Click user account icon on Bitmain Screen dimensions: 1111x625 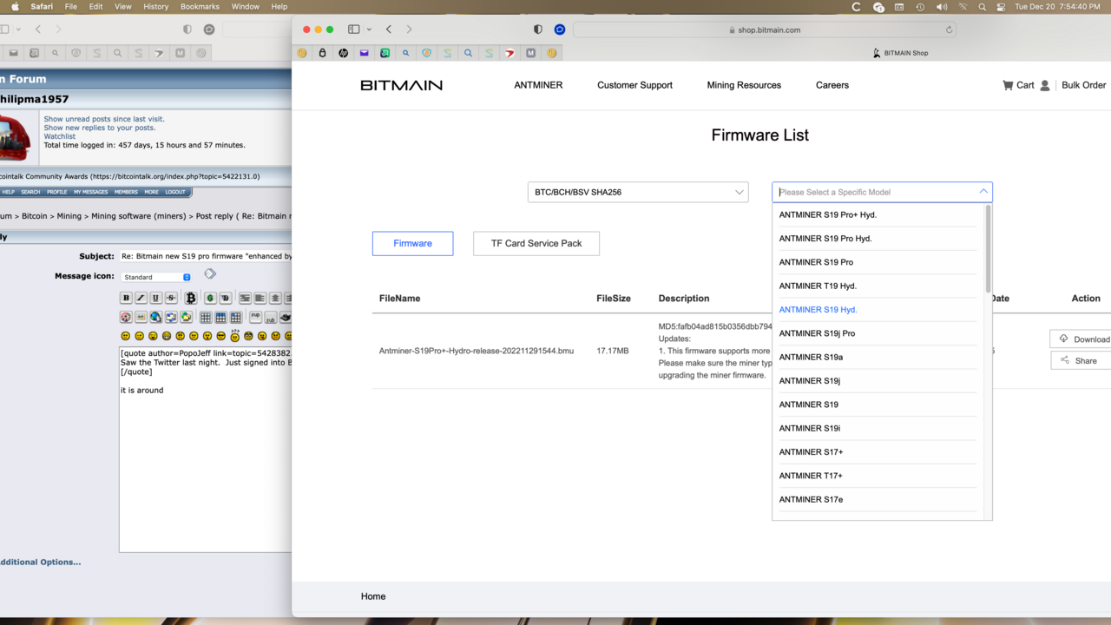coord(1045,85)
